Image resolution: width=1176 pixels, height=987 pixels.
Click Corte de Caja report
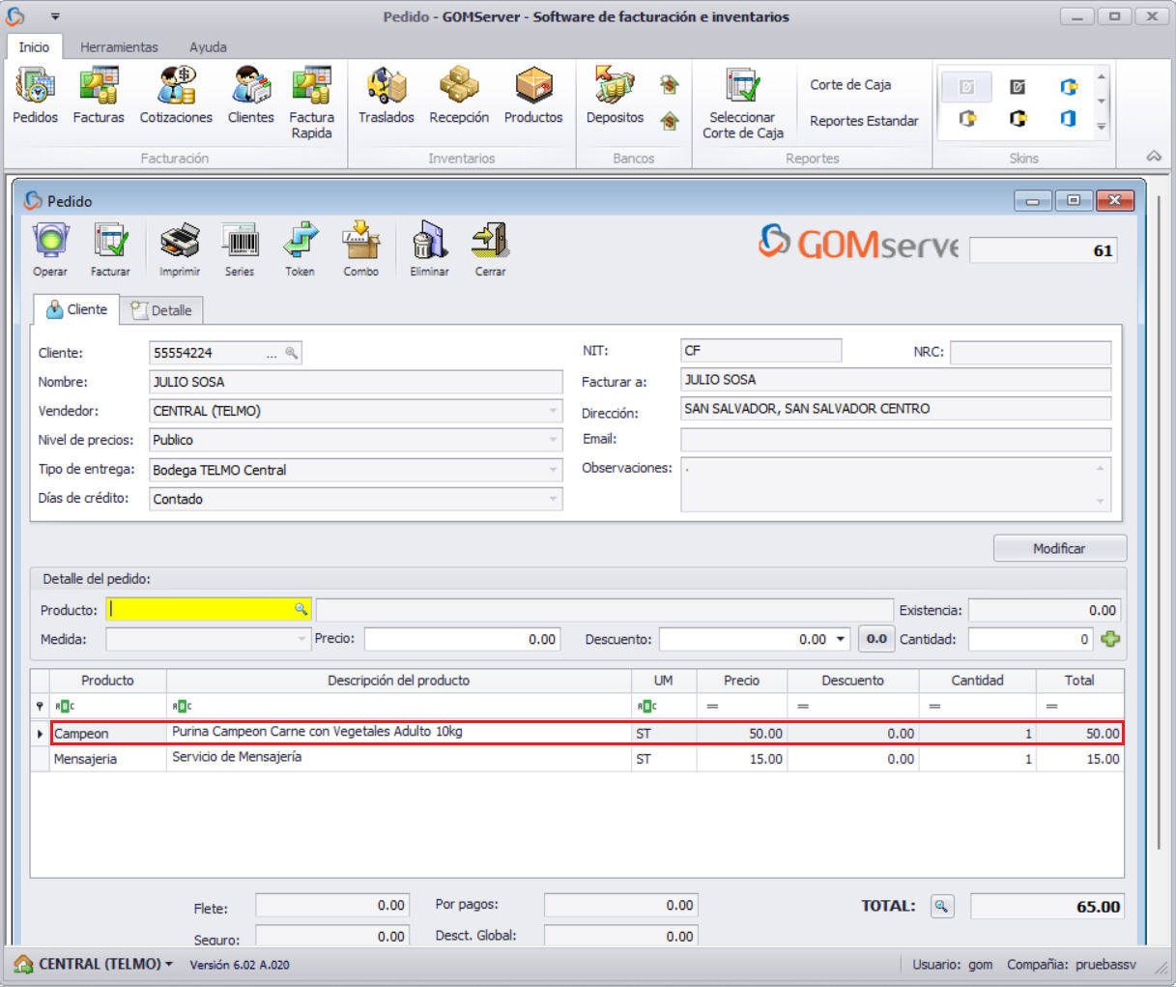850,85
